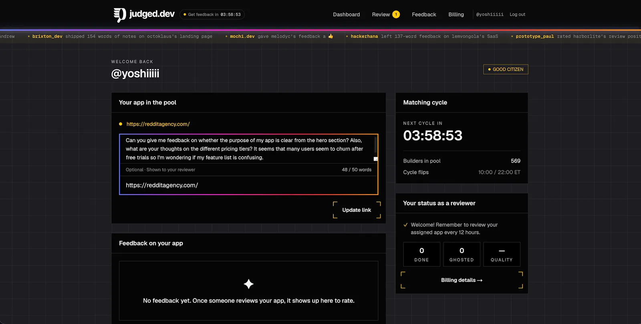Click the 48 / 50 words counter
Image resolution: width=641 pixels, height=324 pixels.
coord(357,170)
